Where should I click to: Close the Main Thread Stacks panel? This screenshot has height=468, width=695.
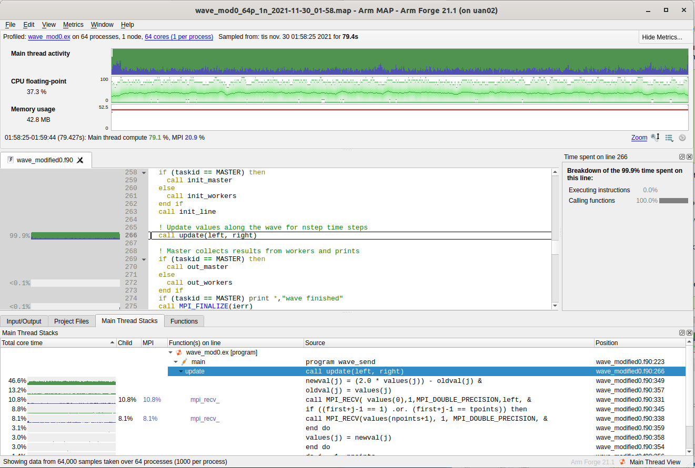[x=689, y=333]
